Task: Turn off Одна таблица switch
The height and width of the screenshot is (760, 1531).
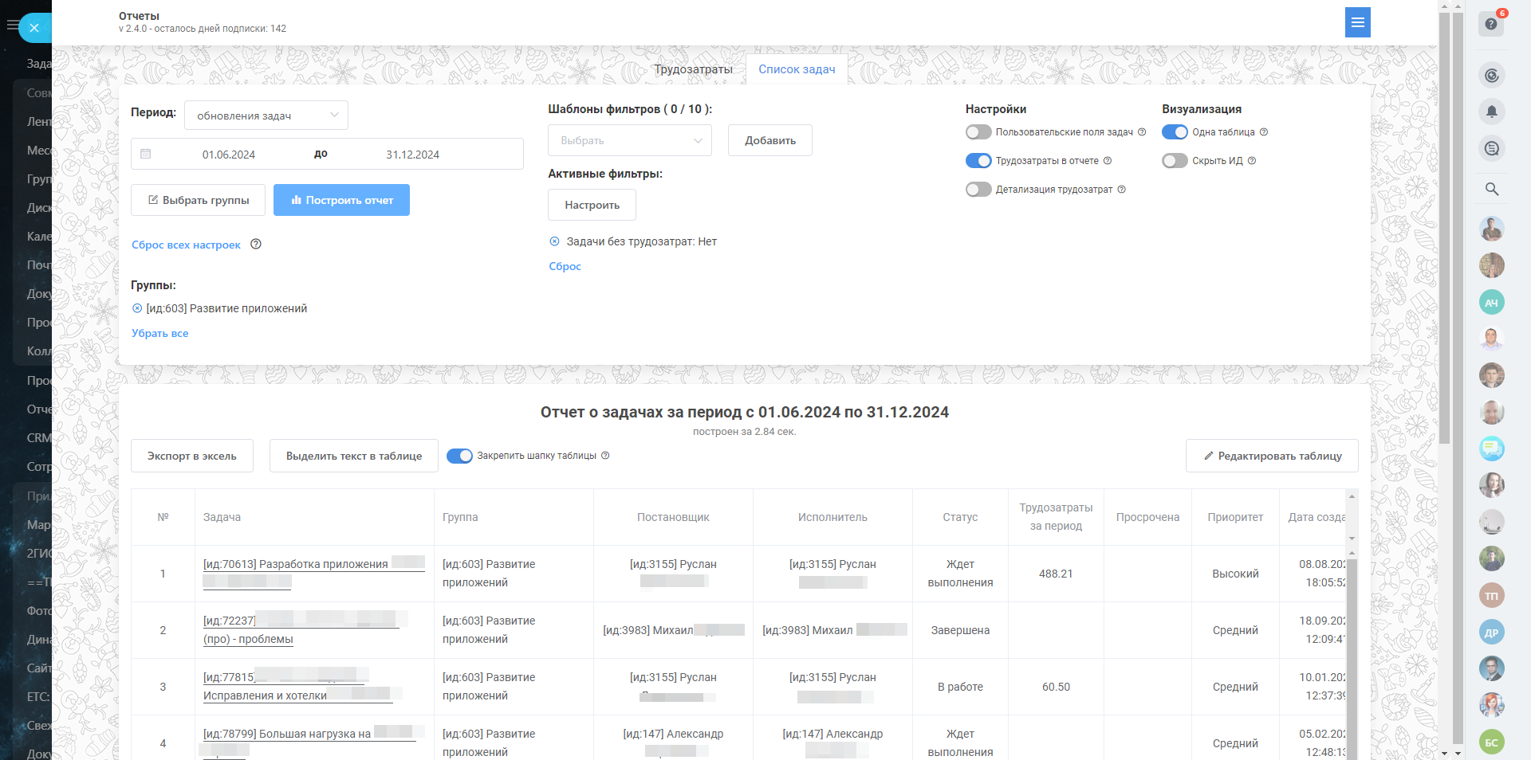Action: pyautogui.click(x=1175, y=132)
